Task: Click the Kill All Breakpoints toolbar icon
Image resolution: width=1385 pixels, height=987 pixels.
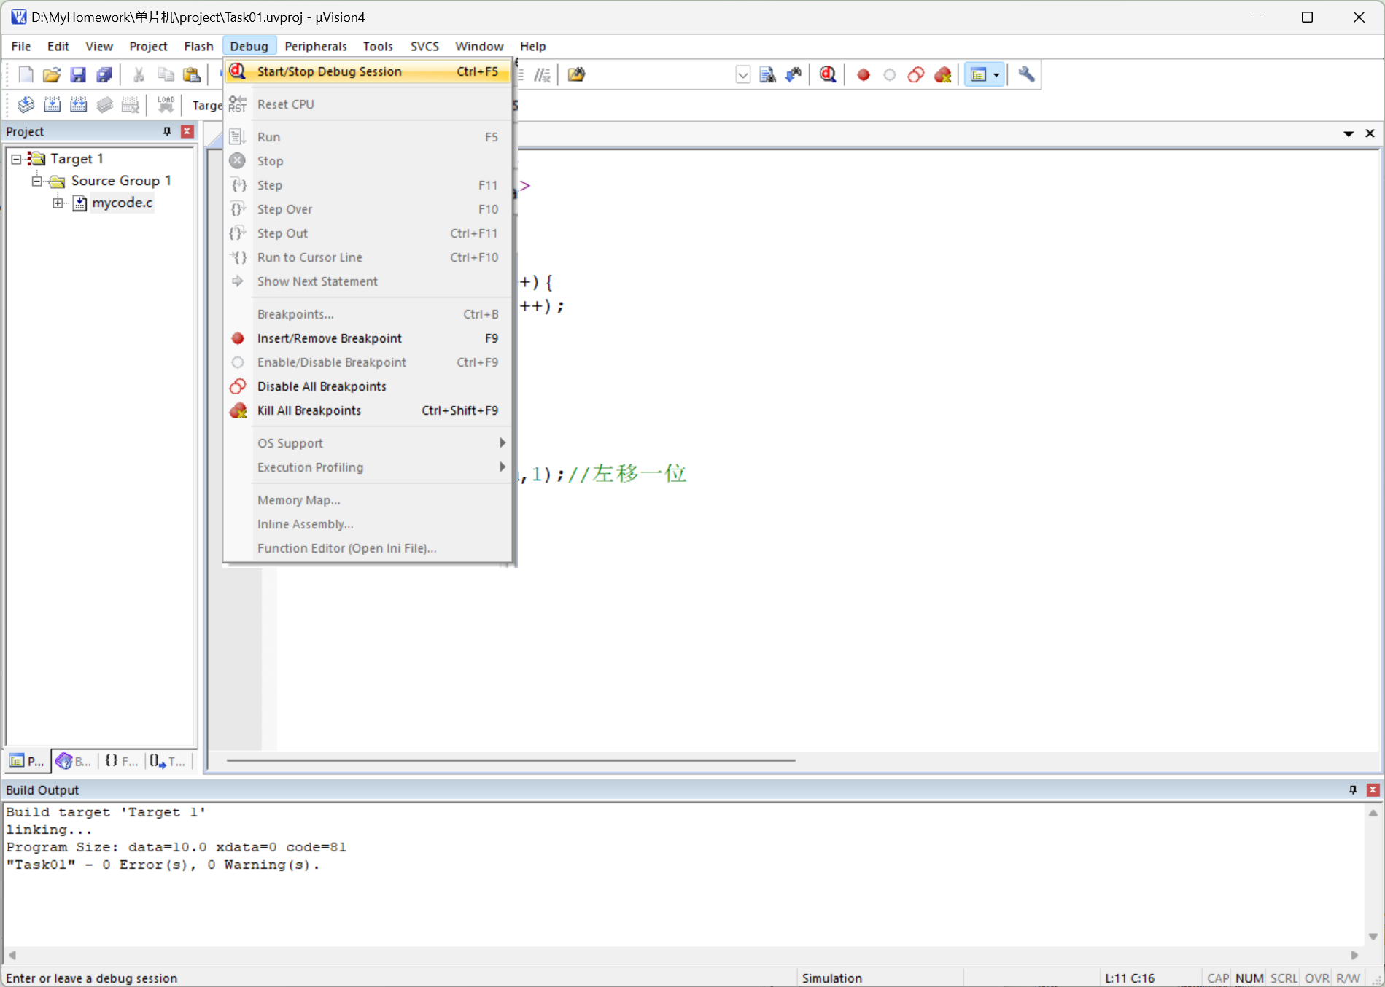Action: (942, 74)
